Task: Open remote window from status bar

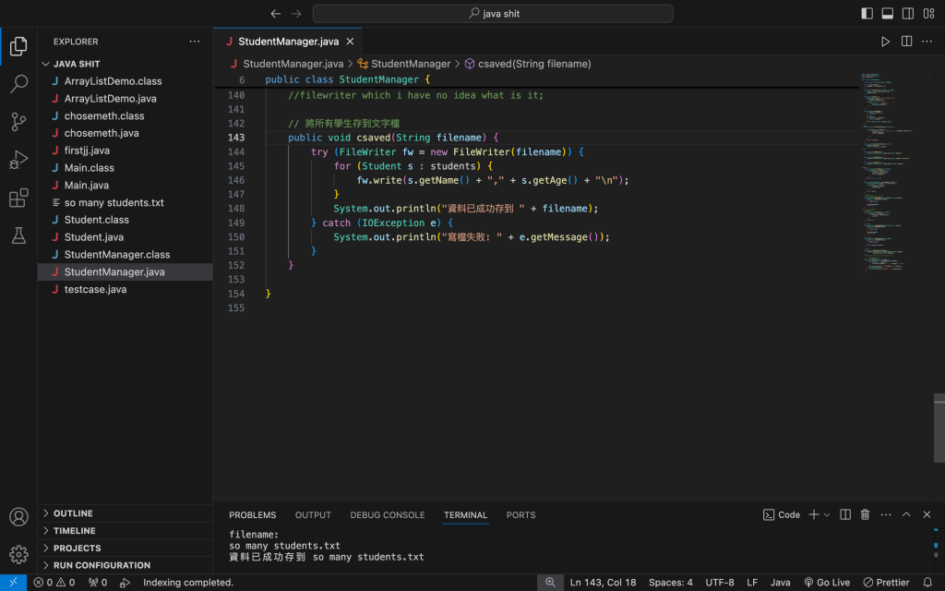Action: [x=13, y=583]
